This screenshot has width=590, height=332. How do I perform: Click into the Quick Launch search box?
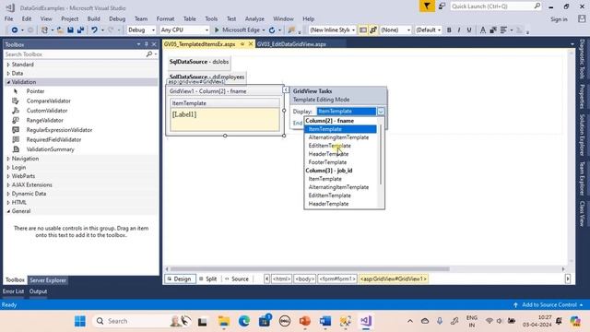click(496, 6)
